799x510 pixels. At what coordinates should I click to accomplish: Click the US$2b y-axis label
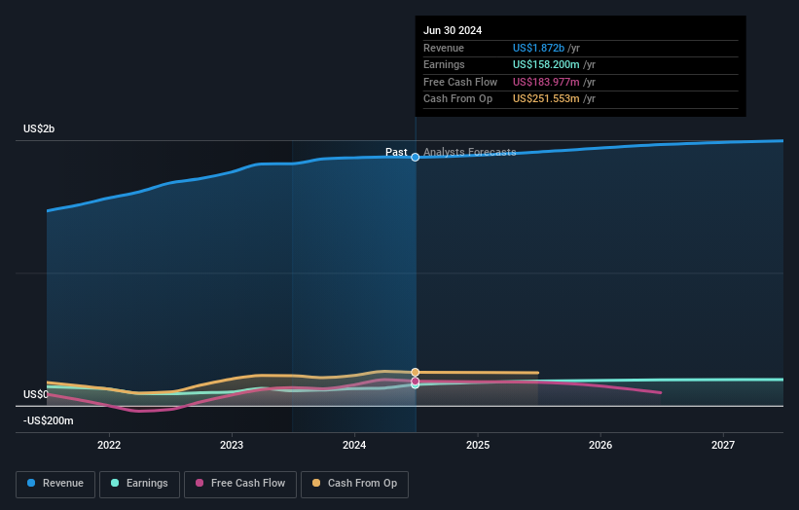pyautogui.click(x=39, y=128)
